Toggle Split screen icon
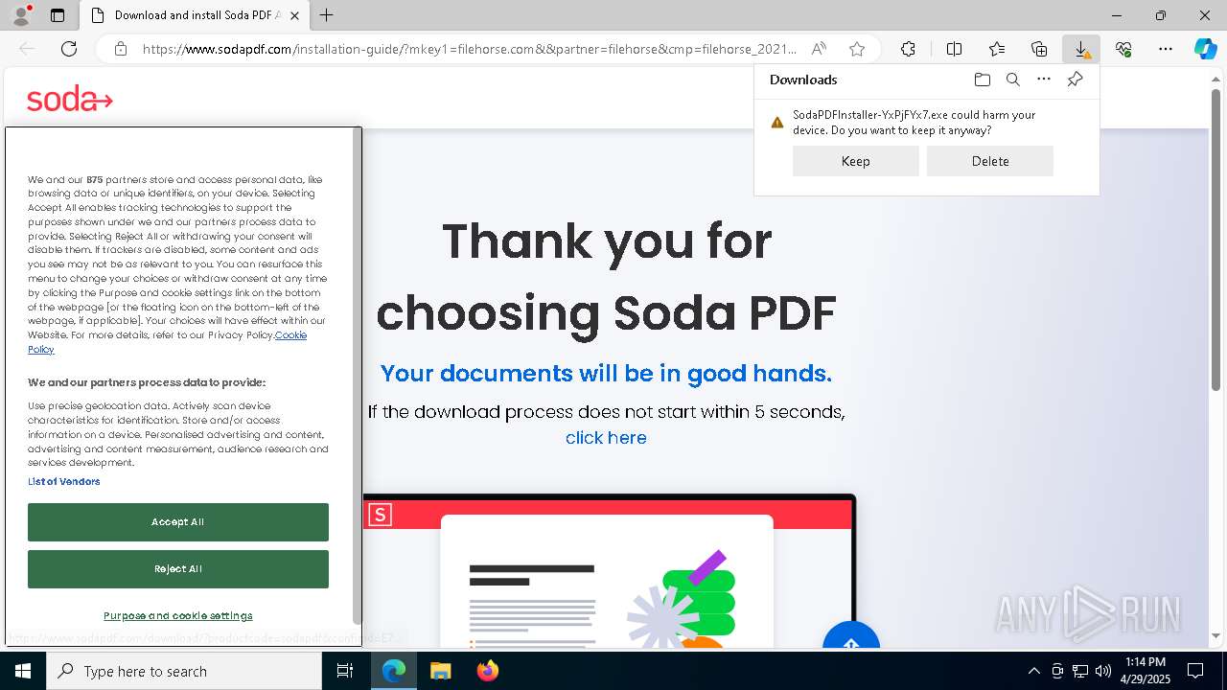This screenshot has height=690, width=1227. 955,49
